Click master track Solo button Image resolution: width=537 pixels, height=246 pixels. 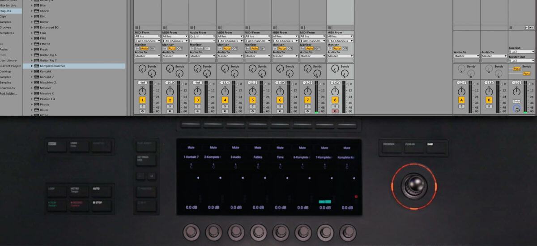[516, 102]
